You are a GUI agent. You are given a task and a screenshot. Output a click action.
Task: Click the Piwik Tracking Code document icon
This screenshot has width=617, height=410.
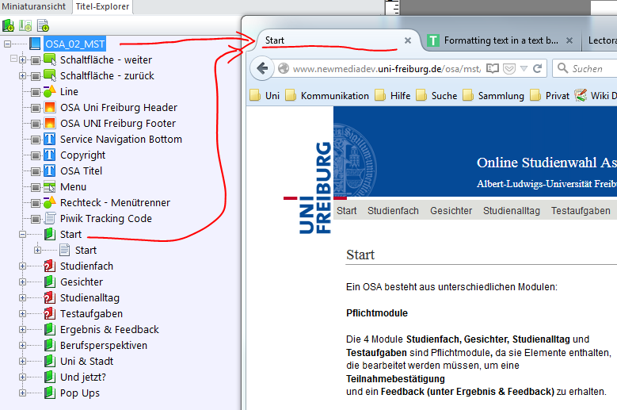pos(50,218)
